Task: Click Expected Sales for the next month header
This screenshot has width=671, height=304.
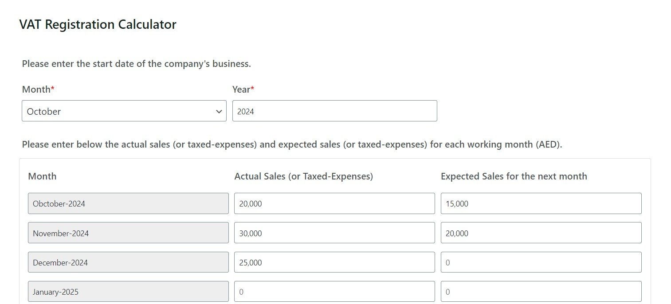Action: (514, 176)
